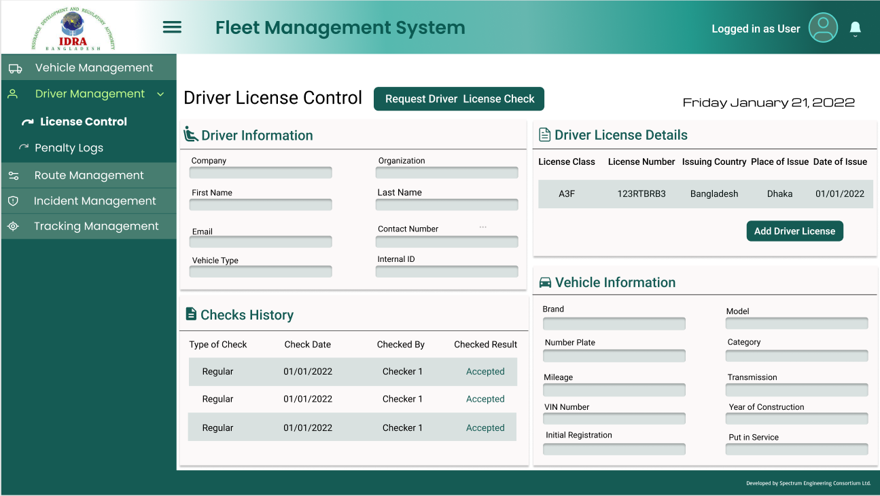Click the Incident Management shield icon
The width and height of the screenshot is (880, 496).
(13, 201)
